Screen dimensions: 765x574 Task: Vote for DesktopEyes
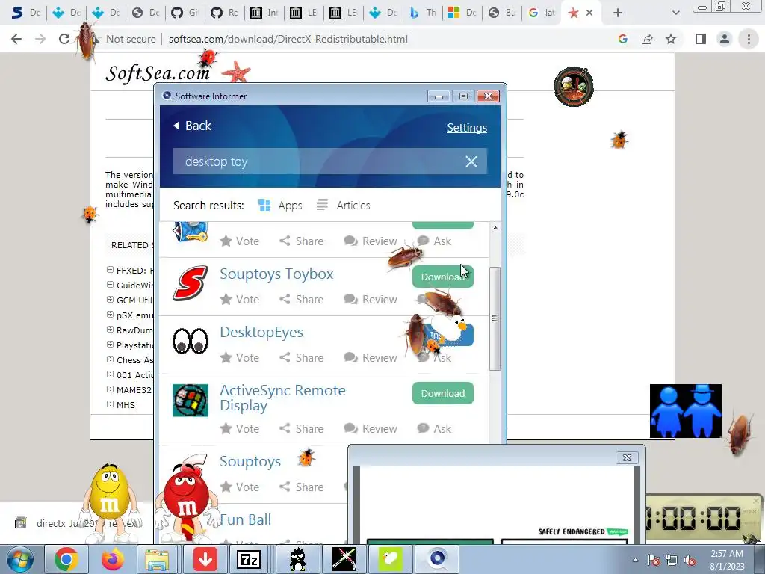coord(240,358)
